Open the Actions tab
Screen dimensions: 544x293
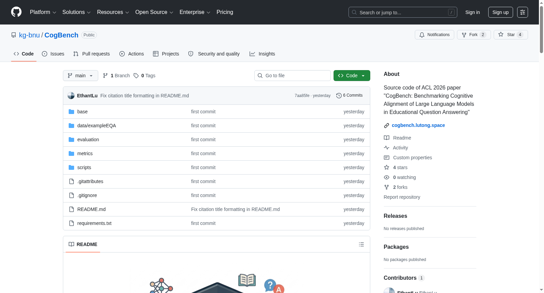[x=132, y=54]
